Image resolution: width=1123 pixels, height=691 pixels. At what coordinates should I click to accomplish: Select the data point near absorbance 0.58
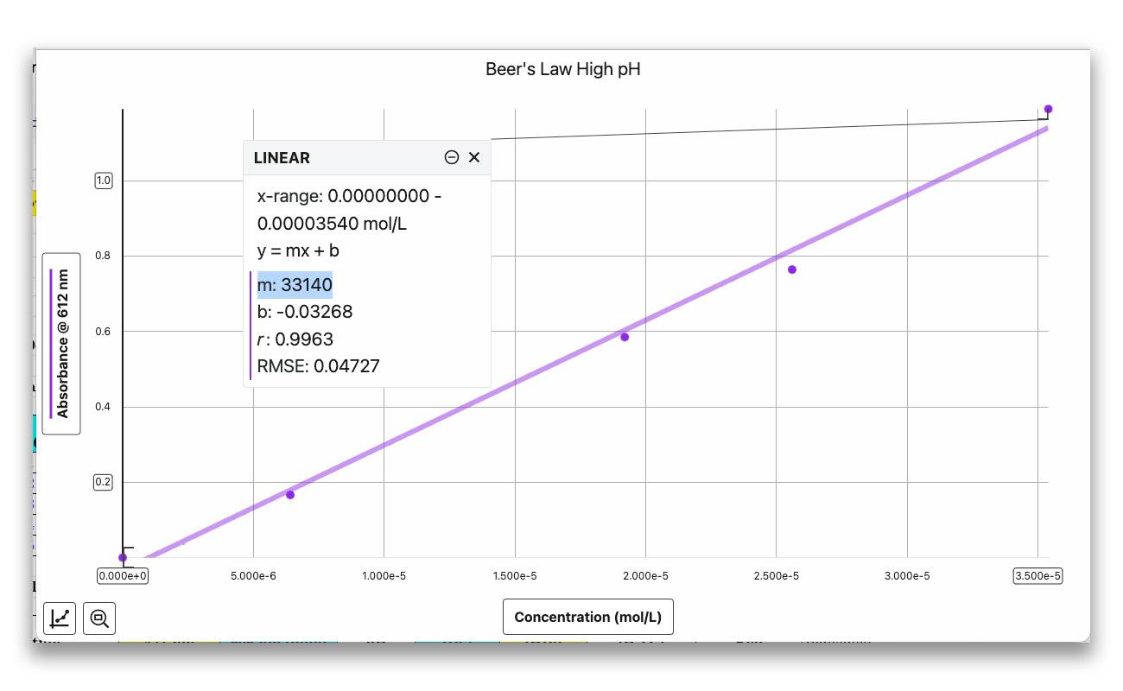(625, 337)
